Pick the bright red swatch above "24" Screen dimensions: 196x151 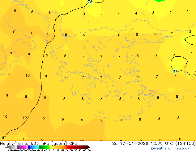[x=67, y=147]
